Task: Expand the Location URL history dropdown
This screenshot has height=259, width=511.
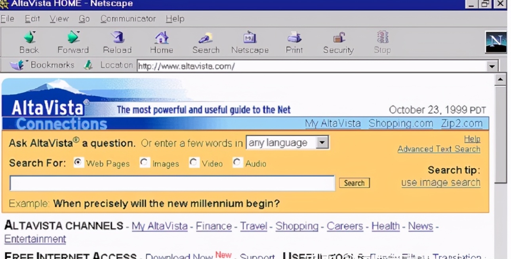Action: [x=492, y=67]
